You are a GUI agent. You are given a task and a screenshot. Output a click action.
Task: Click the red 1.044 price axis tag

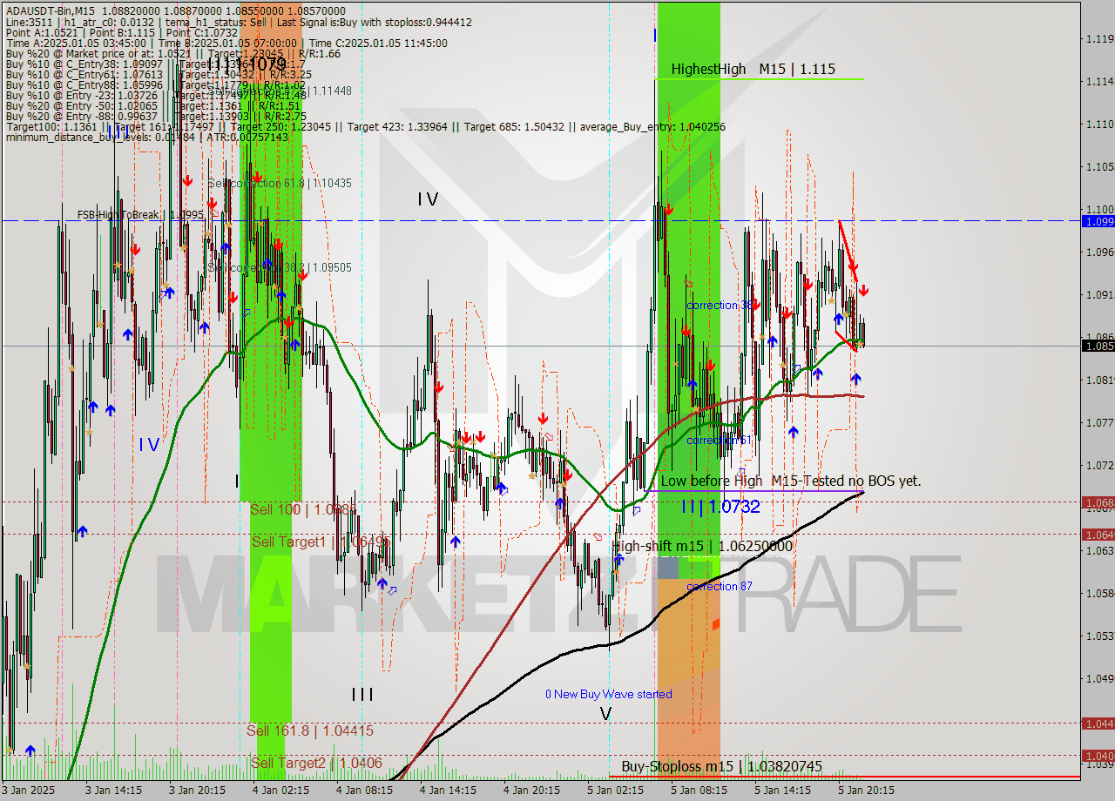(1098, 724)
